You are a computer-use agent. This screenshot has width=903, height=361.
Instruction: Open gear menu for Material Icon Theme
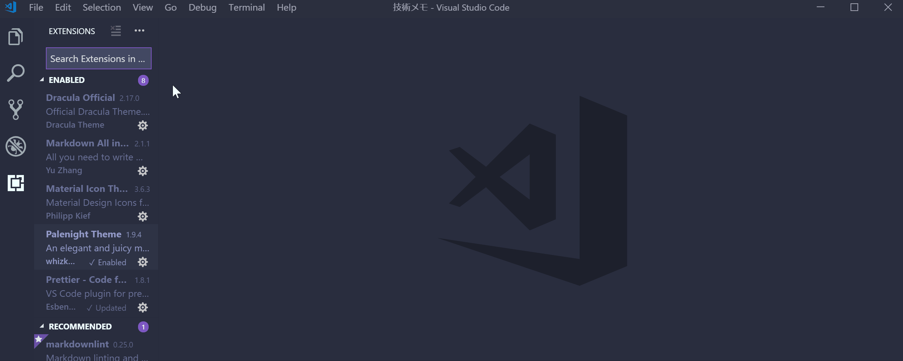[142, 216]
